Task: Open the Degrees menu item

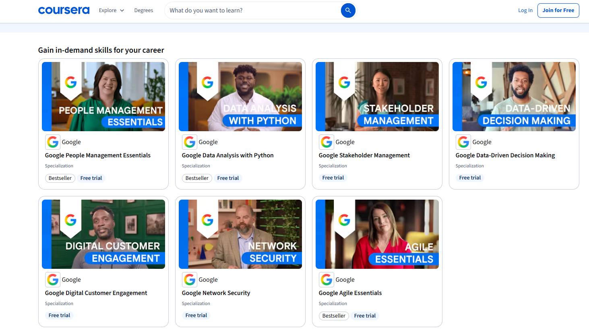Action: click(144, 10)
